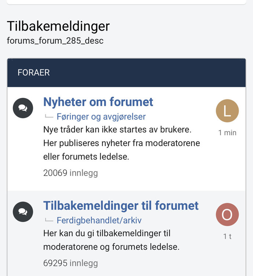Open the Tilbakemeldinger til forumet forum
Image resolution: width=253 pixels, height=276 pixels.
click(121, 206)
